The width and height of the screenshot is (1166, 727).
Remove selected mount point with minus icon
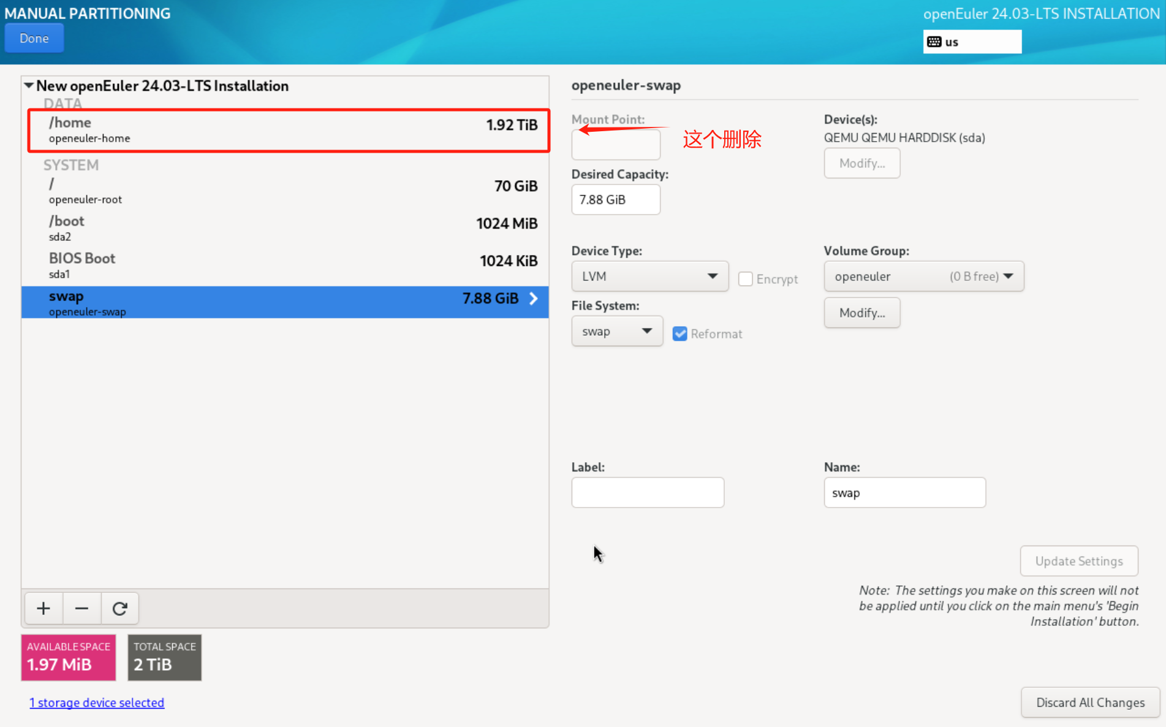81,608
